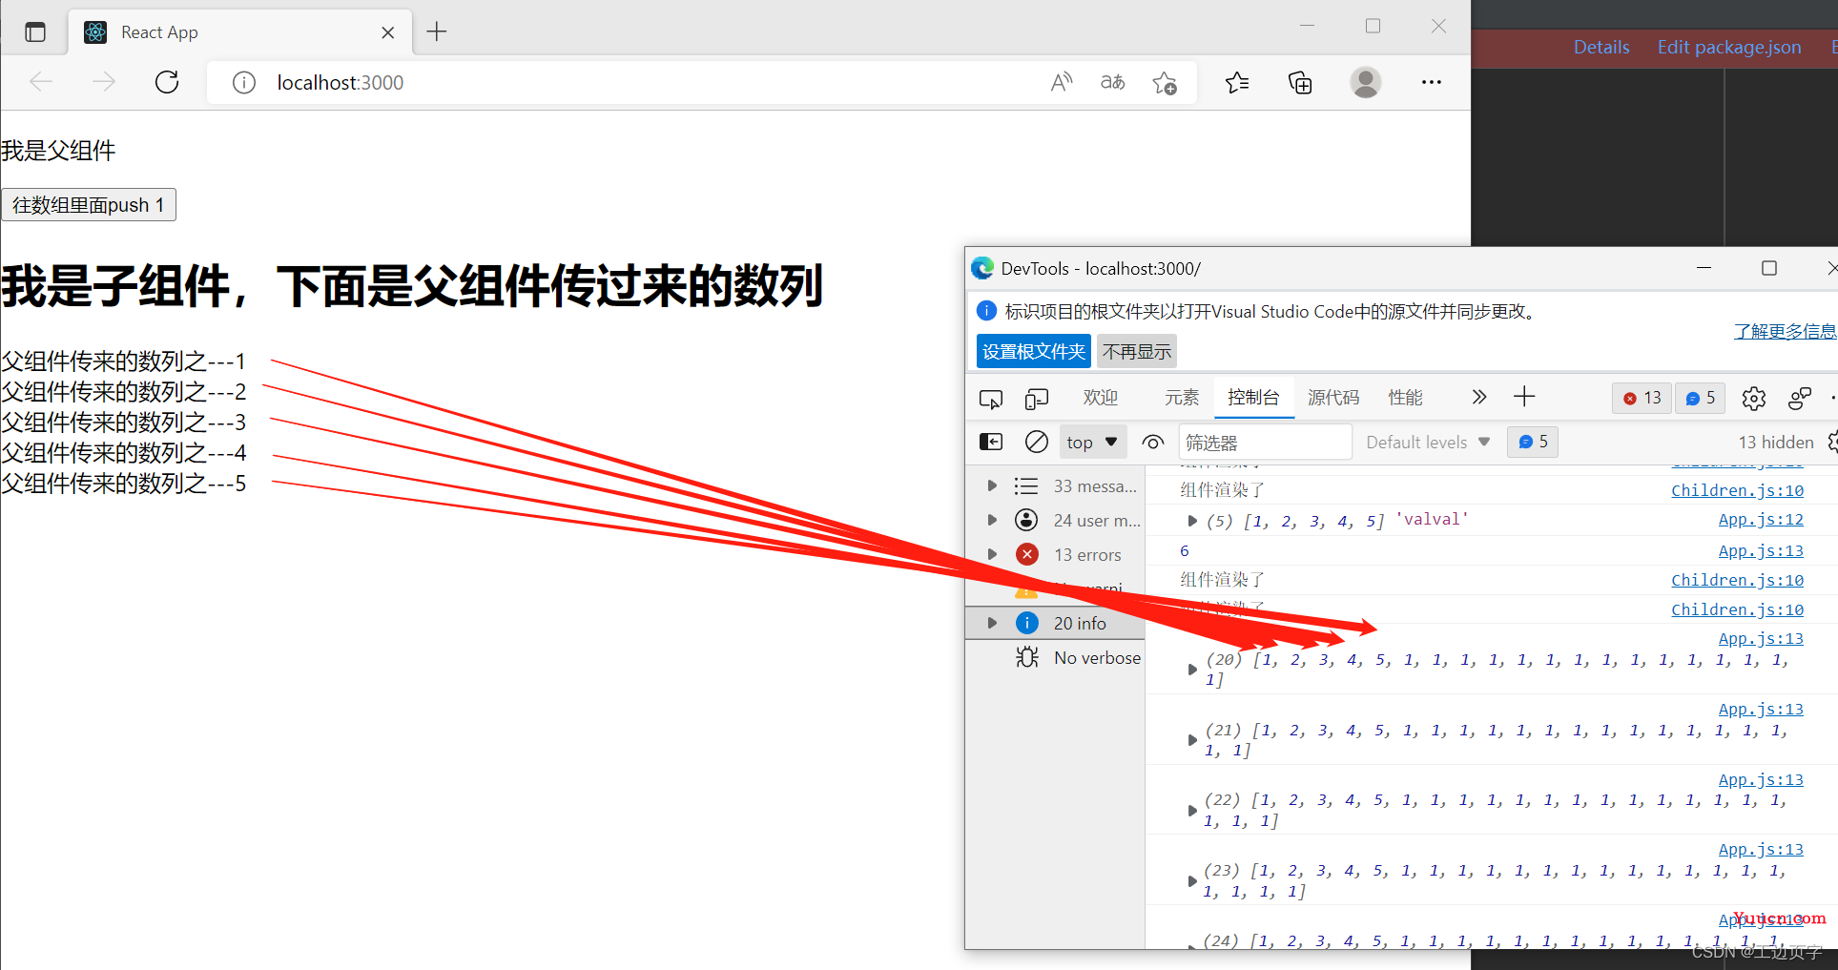The width and height of the screenshot is (1838, 970).
Task: Show more DevTools tabs chevron
Action: click(x=1478, y=397)
